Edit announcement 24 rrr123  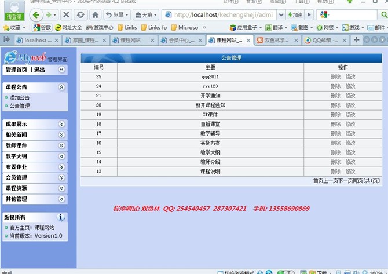click(350, 86)
